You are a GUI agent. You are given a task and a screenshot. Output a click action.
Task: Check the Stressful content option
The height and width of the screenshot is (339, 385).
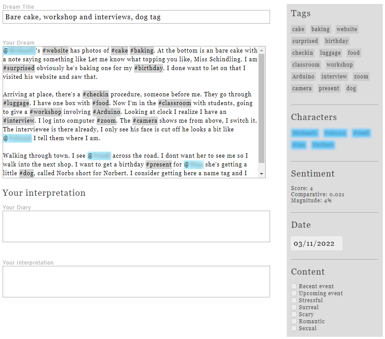pos(294,300)
